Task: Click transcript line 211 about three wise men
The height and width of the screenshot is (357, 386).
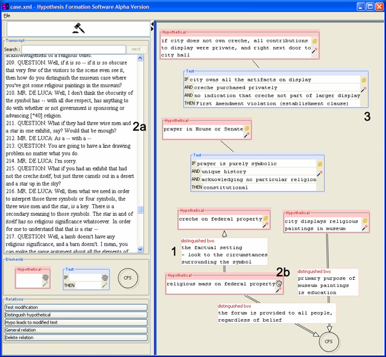Action: point(68,126)
